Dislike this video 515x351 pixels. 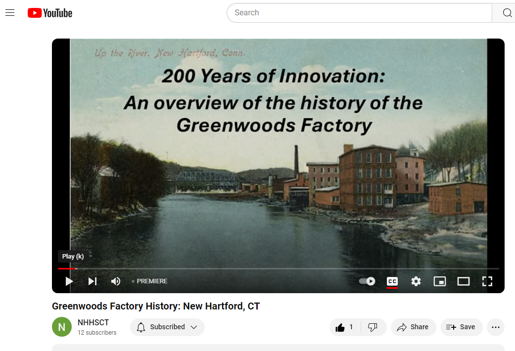373,327
